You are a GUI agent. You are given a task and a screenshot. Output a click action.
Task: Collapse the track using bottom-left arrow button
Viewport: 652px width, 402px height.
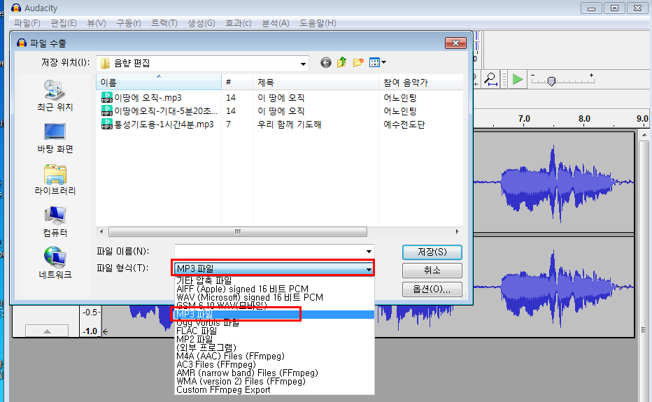[x=47, y=331]
